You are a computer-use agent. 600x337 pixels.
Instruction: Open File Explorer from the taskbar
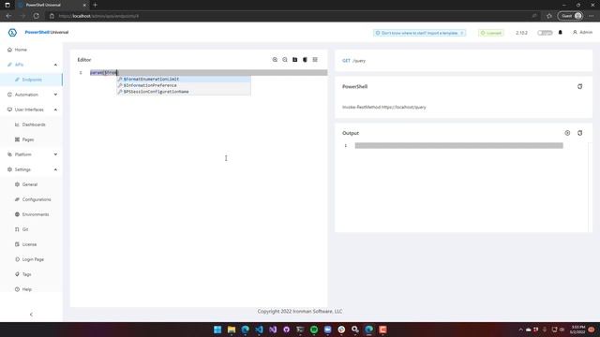click(x=232, y=330)
